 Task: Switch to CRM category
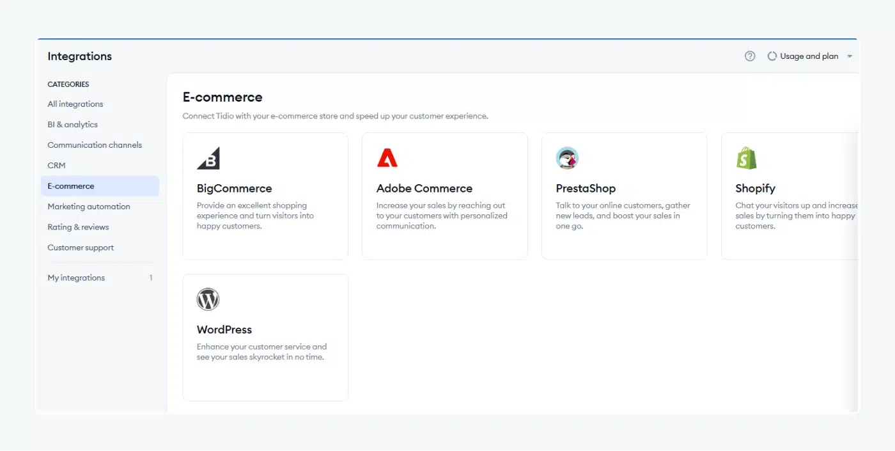[56, 165]
